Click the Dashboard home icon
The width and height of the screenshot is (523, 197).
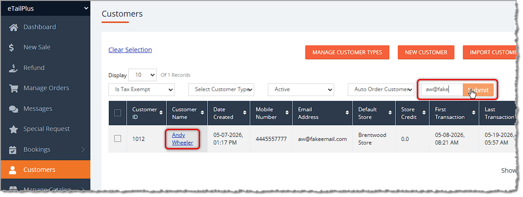click(13, 27)
